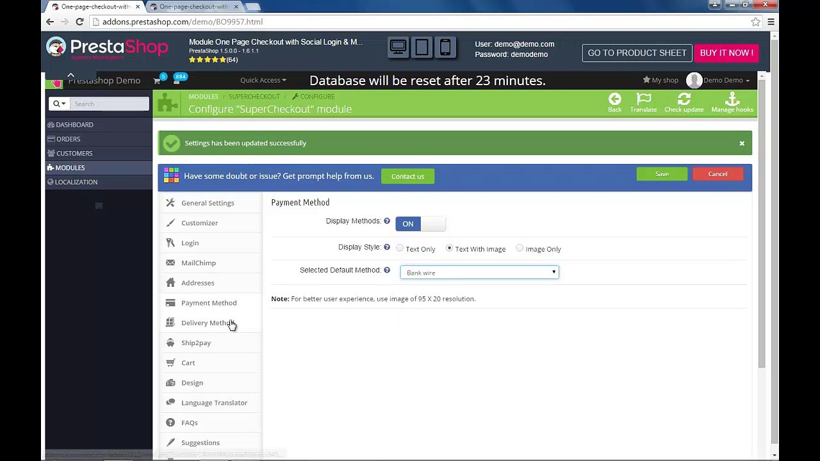Click the BUY IT NOW button
This screenshot has width=820, height=461.
coord(726,53)
